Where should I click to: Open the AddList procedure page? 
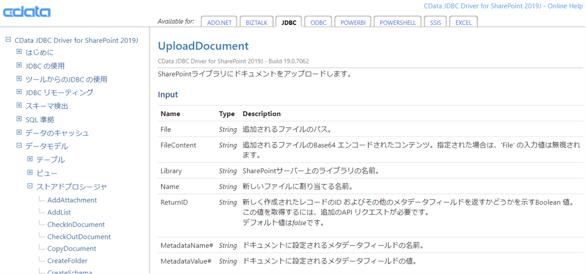click(x=59, y=212)
